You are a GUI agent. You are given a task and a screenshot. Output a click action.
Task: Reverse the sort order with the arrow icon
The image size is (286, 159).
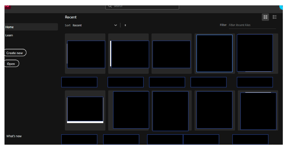coord(125,25)
